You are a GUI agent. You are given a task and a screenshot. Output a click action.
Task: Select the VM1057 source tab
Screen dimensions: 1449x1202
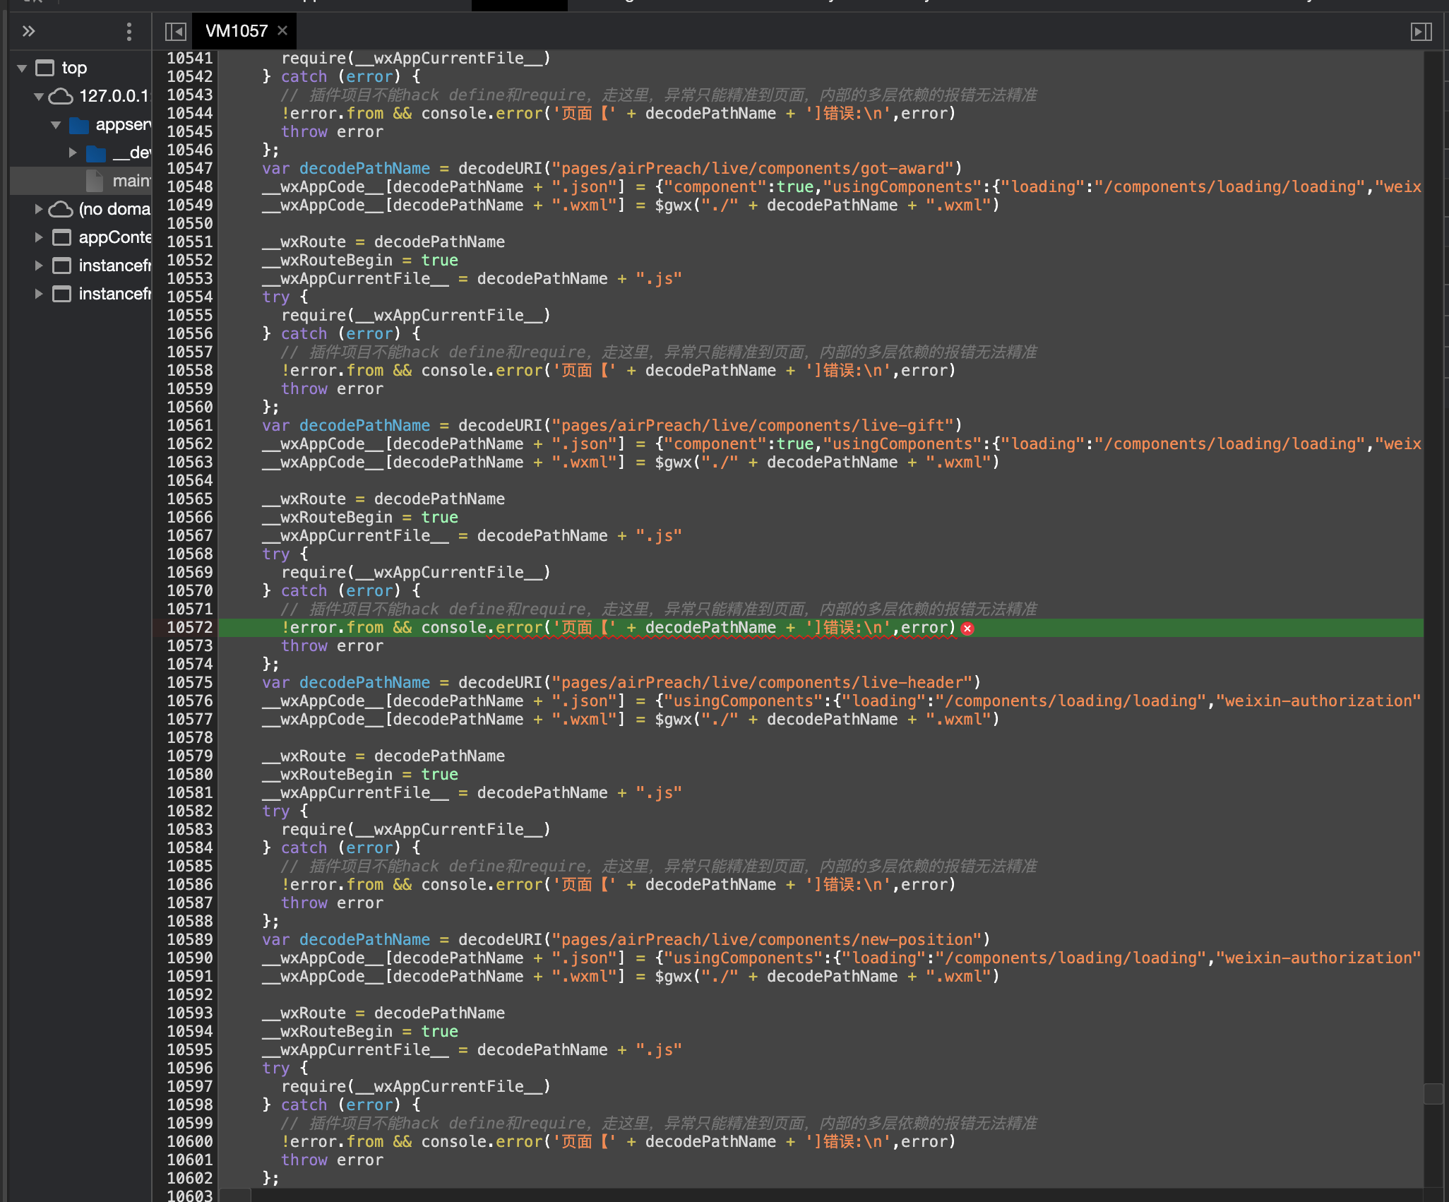click(236, 31)
